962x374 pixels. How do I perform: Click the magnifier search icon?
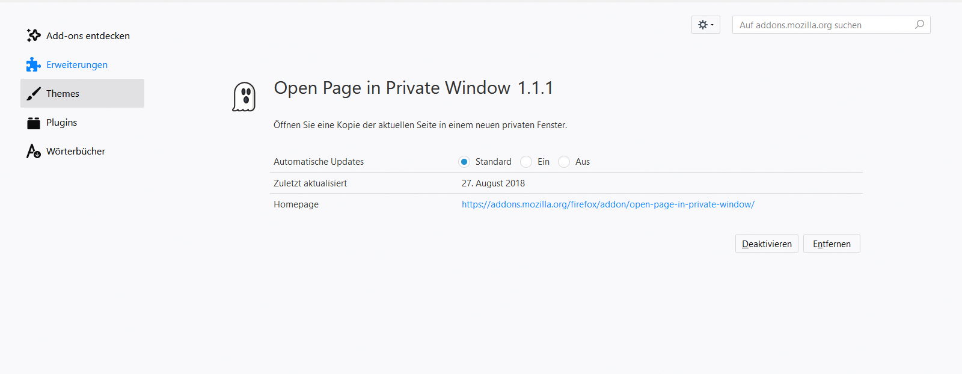[x=919, y=25]
